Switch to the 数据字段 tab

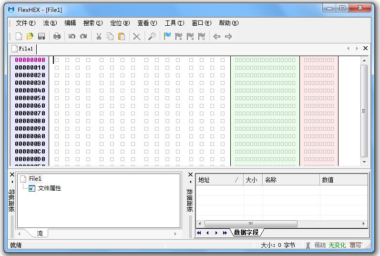click(246, 233)
